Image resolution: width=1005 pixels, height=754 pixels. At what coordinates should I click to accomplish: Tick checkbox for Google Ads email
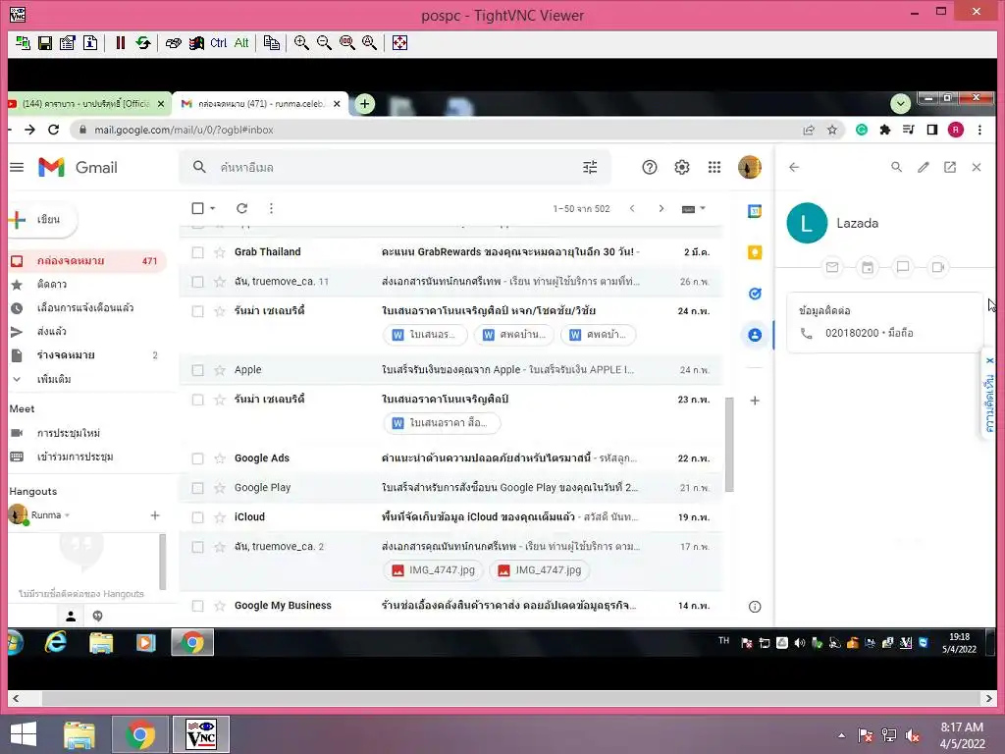tap(198, 459)
